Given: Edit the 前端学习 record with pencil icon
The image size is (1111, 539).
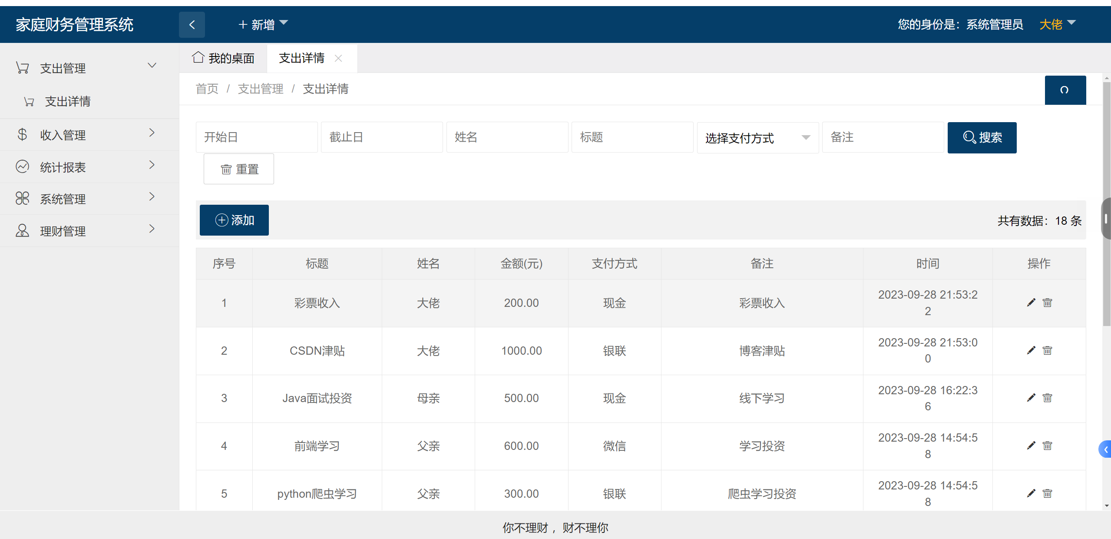Looking at the screenshot, I should (1031, 445).
